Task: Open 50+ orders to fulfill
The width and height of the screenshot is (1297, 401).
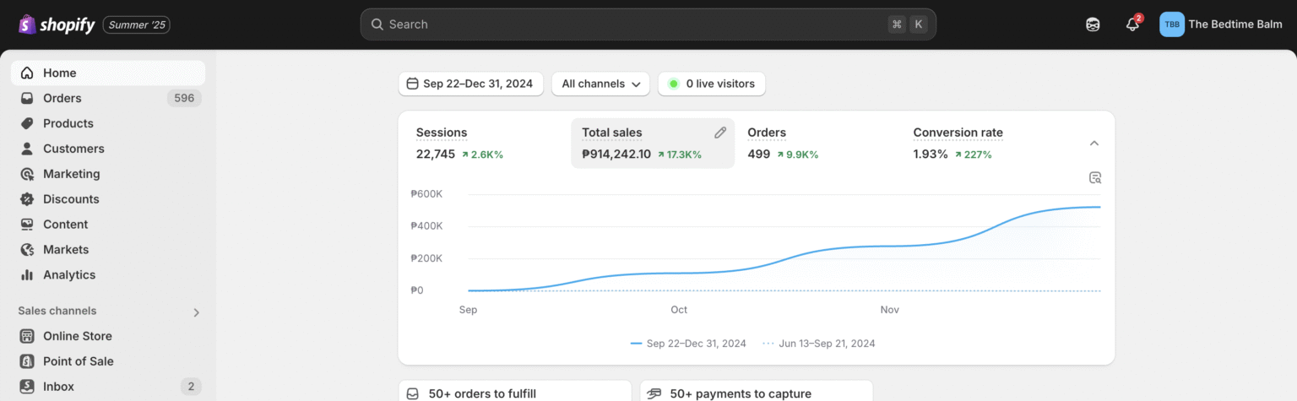Action: 481,393
